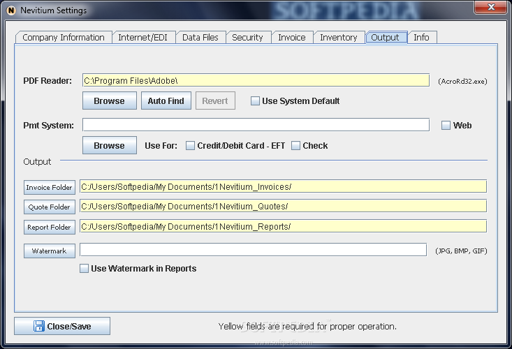Select the Invoice tab

[x=292, y=38]
